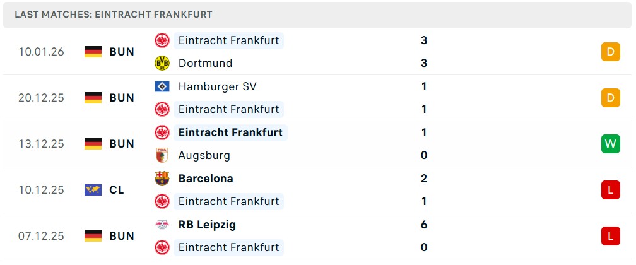Select the CL competition label
The height and width of the screenshot is (265, 636).
click(117, 190)
